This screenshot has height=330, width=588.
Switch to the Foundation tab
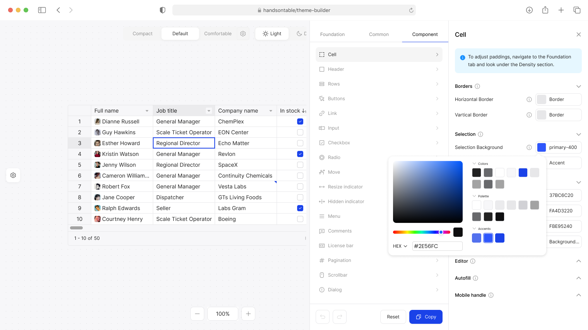pyautogui.click(x=332, y=34)
